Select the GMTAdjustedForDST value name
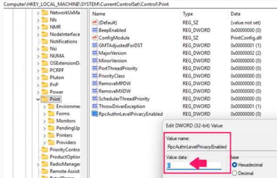 pyautogui.click(x=120, y=45)
